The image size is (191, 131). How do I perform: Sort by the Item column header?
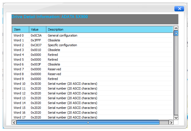pyautogui.click(x=20, y=29)
